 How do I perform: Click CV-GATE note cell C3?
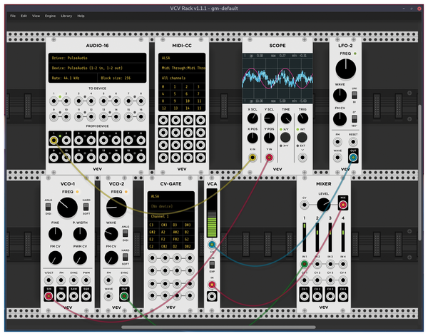[x=152, y=225]
